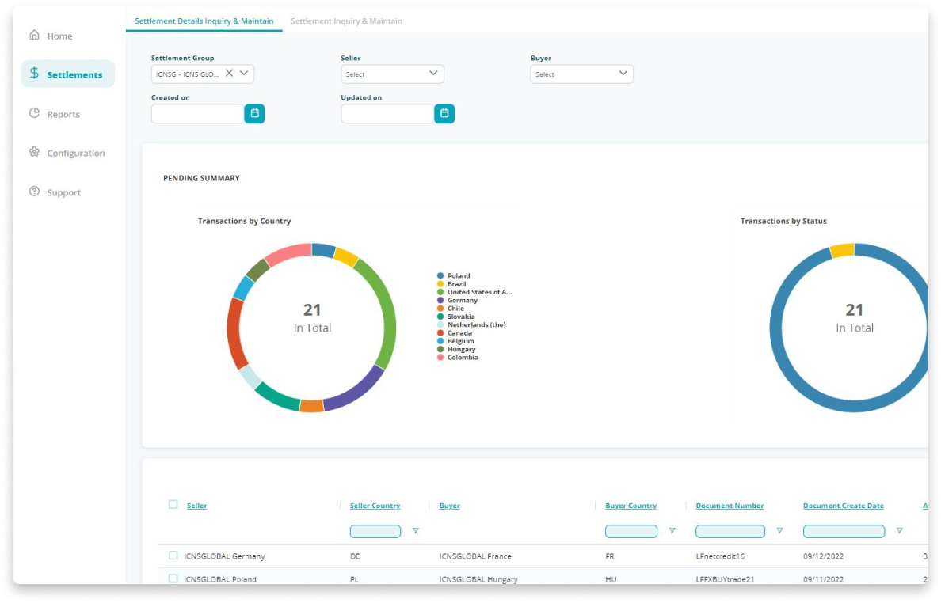This screenshot has width=941, height=603.
Task: Sort by the Buyer column header
Action: point(449,506)
